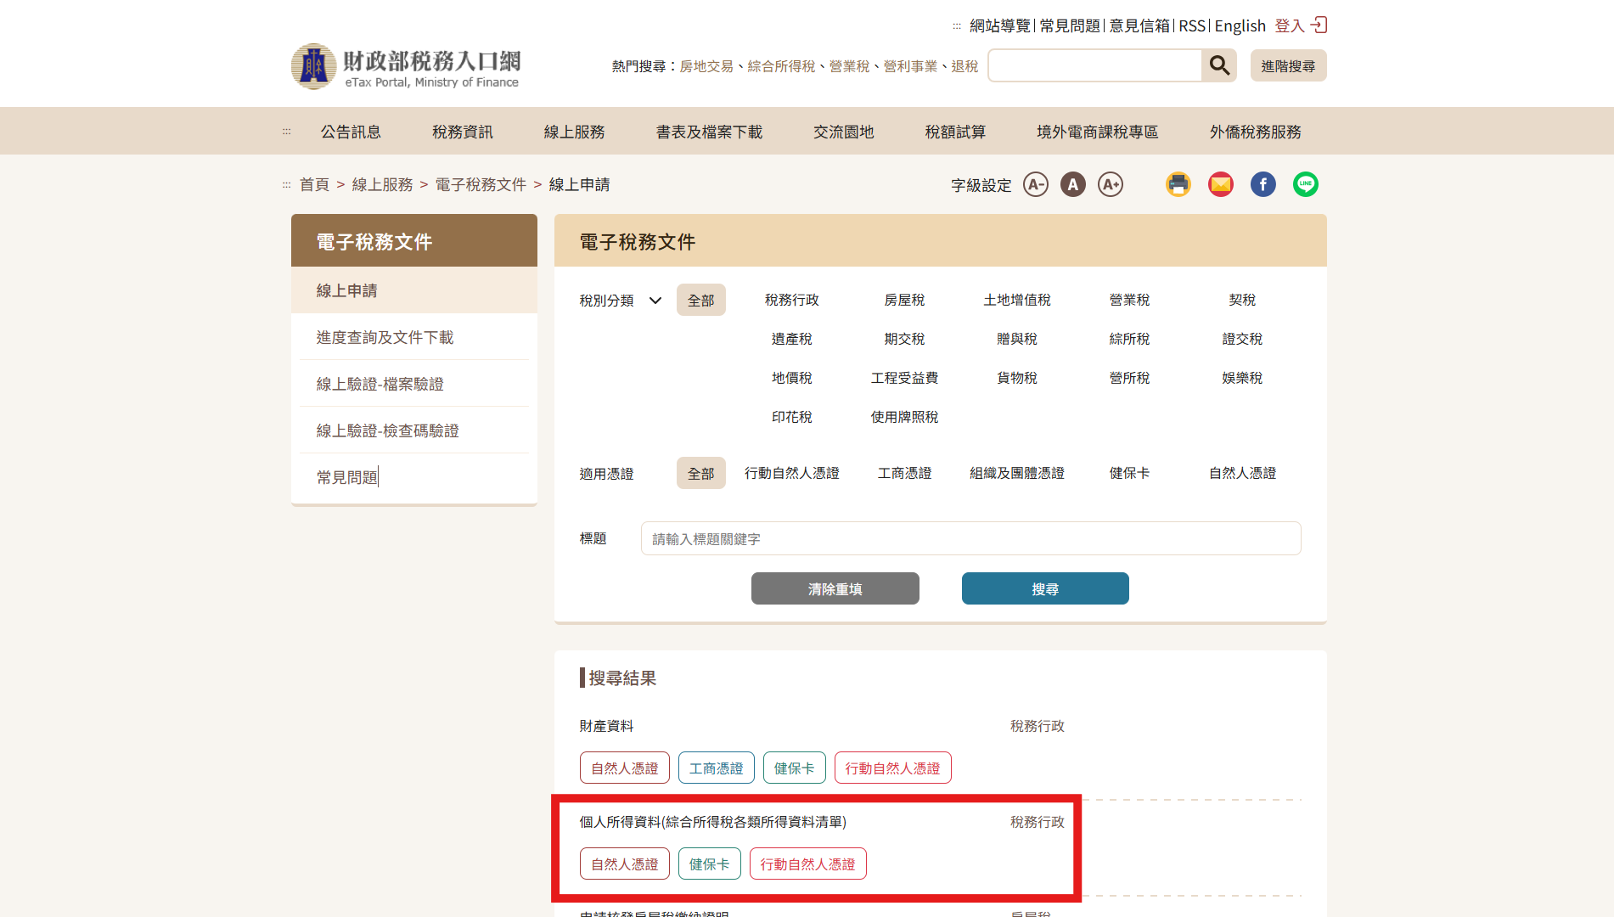Reset font size with dark A icon

(1072, 184)
